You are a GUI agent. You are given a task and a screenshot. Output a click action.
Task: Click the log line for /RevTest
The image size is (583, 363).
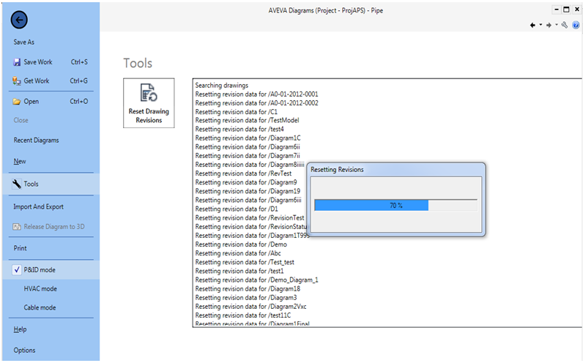click(x=243, y=173)
